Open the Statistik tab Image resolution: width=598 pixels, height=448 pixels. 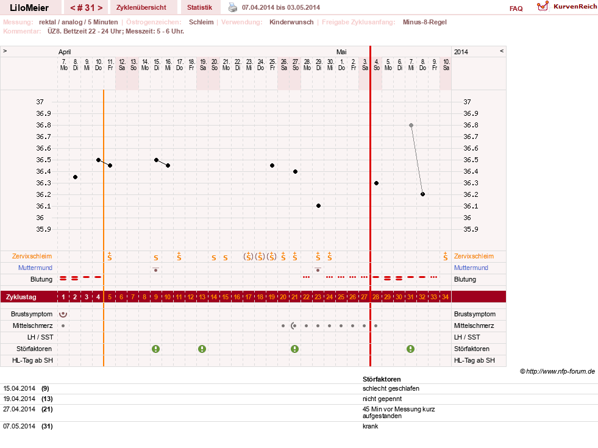click(x=199, y=7)
